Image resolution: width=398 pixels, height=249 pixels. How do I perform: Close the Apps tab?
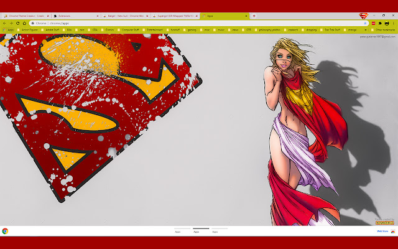point(246,16)
